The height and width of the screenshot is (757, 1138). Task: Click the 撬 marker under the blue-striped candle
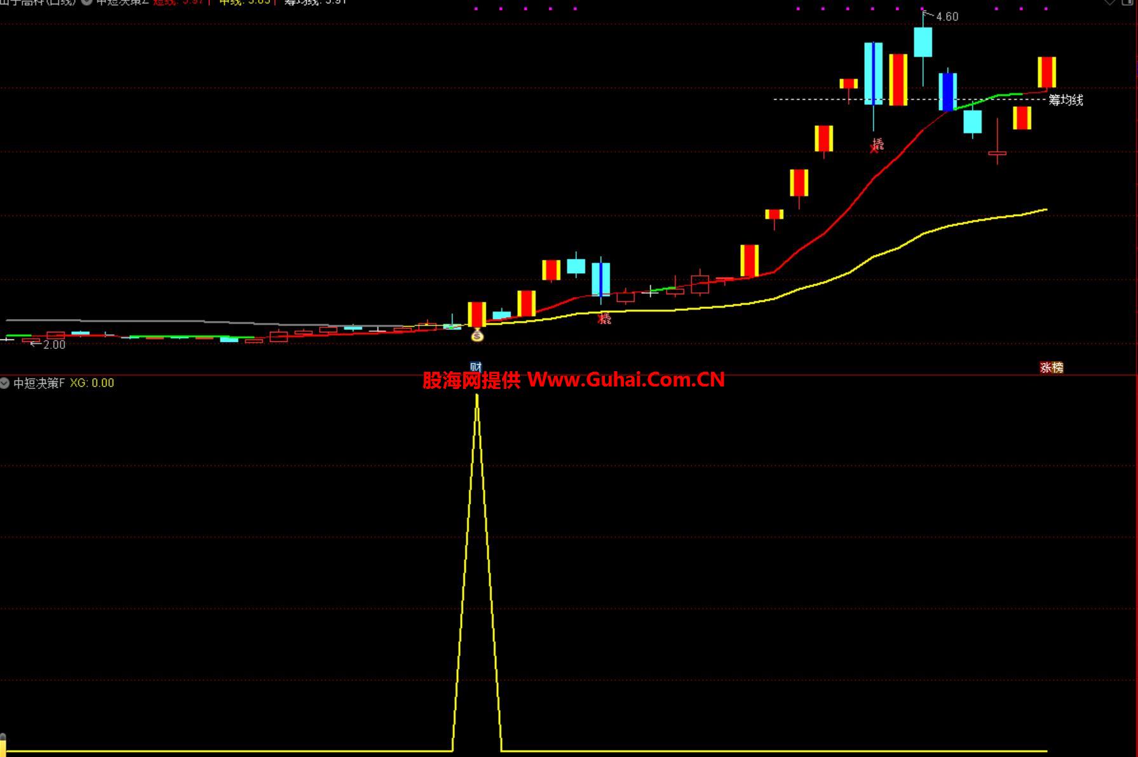[x=877, y=146]
